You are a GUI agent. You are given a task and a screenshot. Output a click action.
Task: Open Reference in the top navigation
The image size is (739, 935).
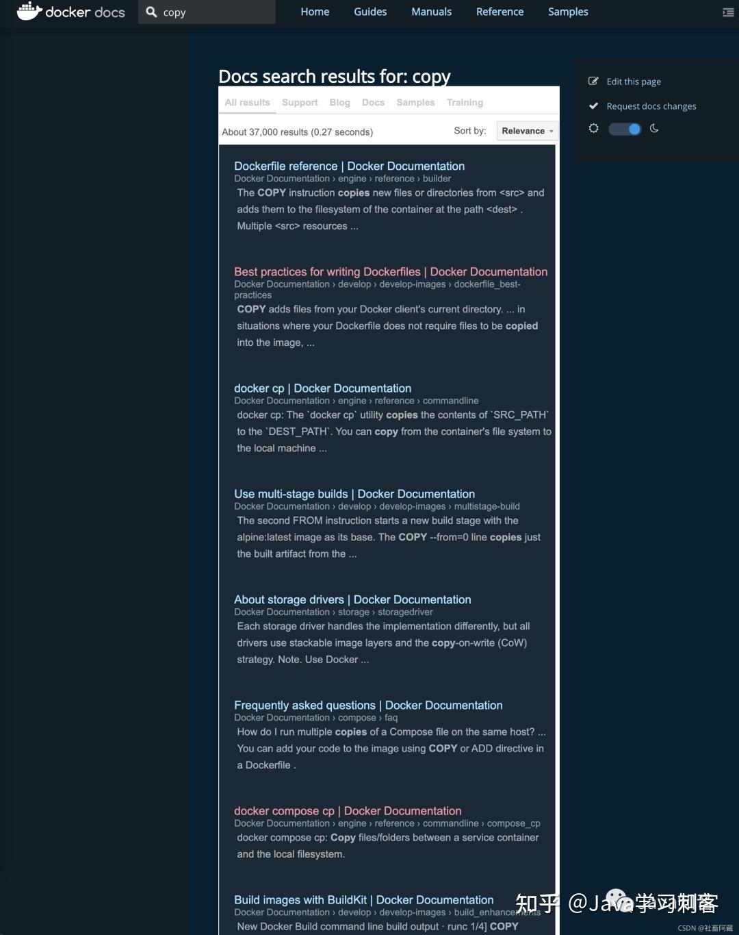[x=500, y=12]
